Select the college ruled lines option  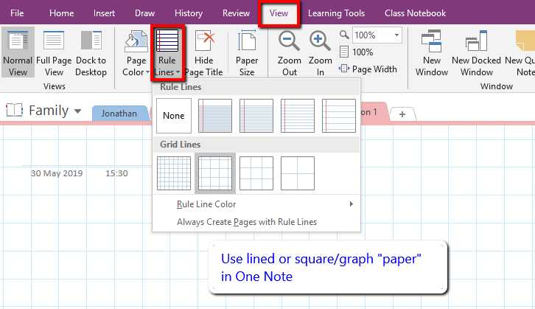pyautogui.click(x=256, y=116)
